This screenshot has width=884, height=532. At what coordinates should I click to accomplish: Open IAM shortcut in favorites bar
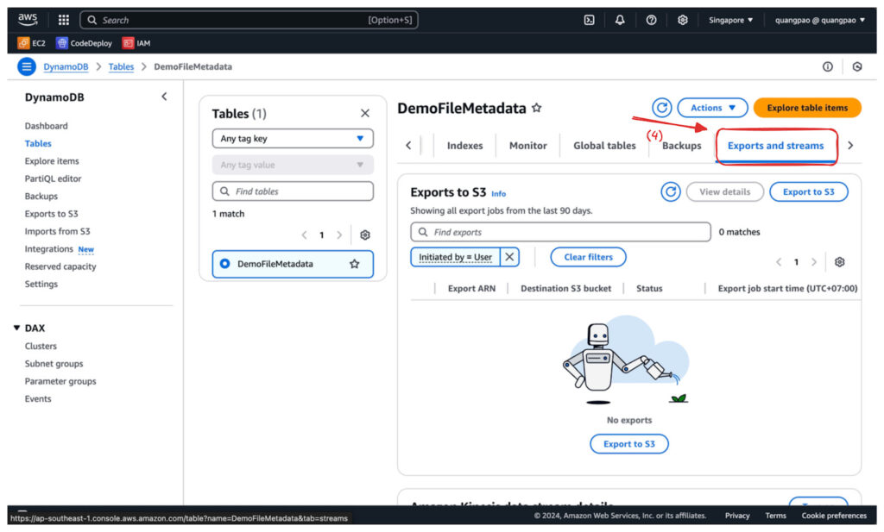coord(136,43)
